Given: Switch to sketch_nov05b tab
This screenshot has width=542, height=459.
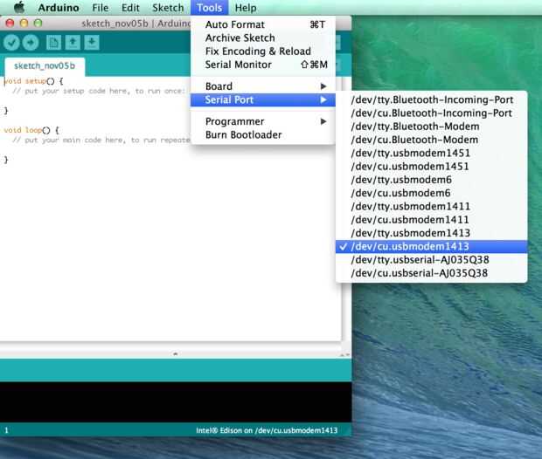Looking at the screenshot, I should pyautogui.click(x=45, y=66).
